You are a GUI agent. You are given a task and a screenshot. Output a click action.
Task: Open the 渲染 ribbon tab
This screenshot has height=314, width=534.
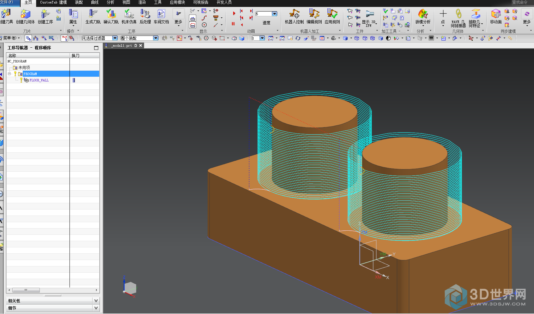coord(142,3)
